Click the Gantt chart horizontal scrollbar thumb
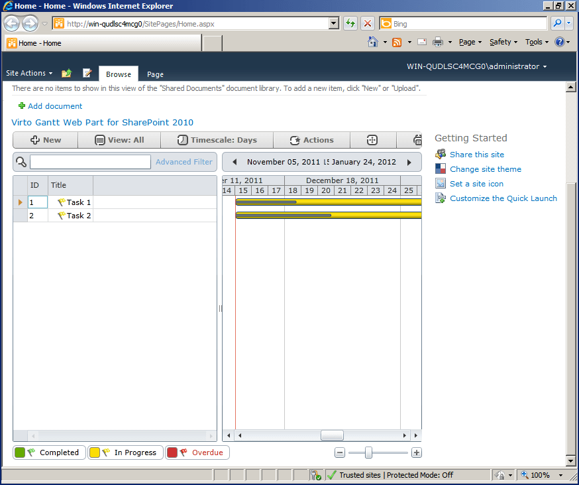The image size is (579, 485). click(x=332, y=435)
